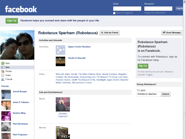Open Desiree Ming's friend photo
The width and height of the screenshot is (186, 139).
(6, 116)
